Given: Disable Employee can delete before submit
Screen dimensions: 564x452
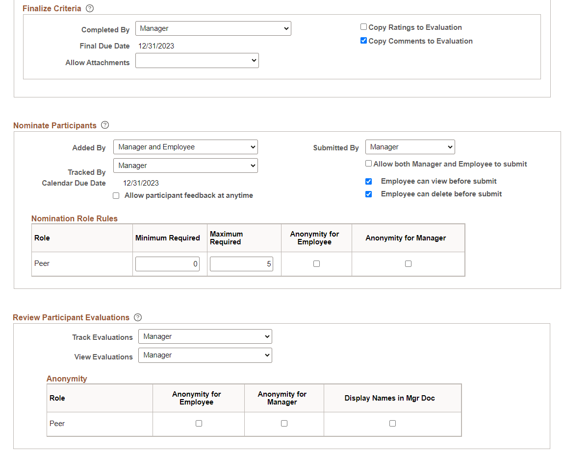Looking at the screenshot, I should pos(368,194).
